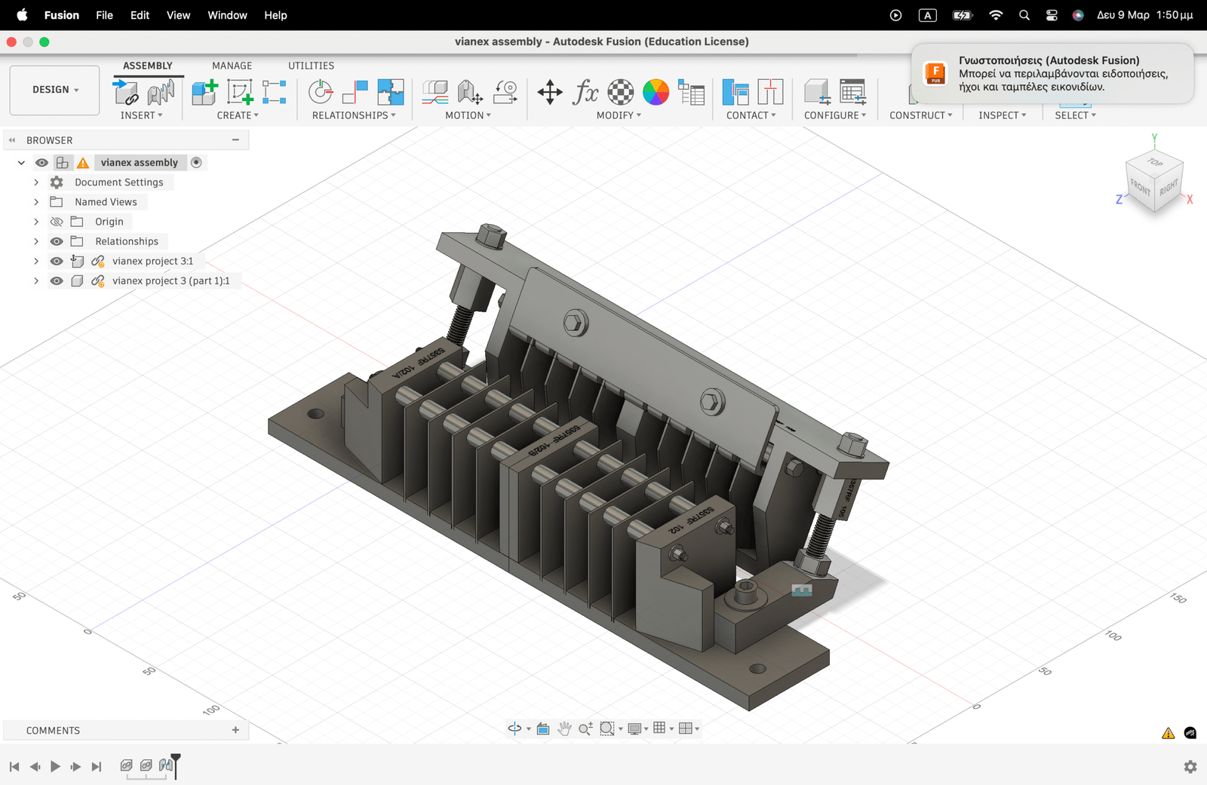Open the INSERT dropdown menu
Screen dimensions: 1207x785
click(x=141, y=115)
